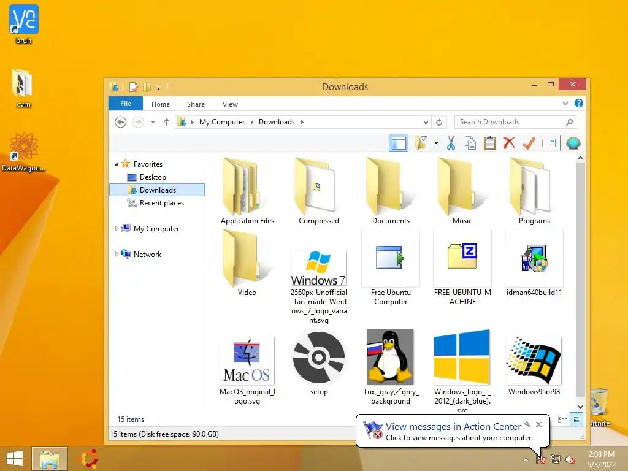Click My Computer in the address bar
The image size is (628, 471).
(222, 122)
